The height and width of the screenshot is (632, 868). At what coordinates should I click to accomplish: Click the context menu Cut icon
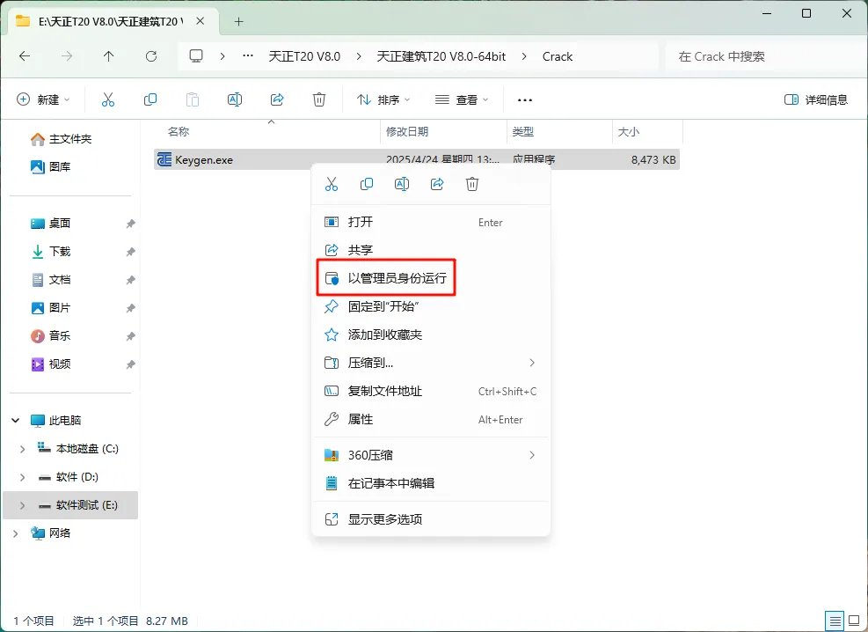332,184
